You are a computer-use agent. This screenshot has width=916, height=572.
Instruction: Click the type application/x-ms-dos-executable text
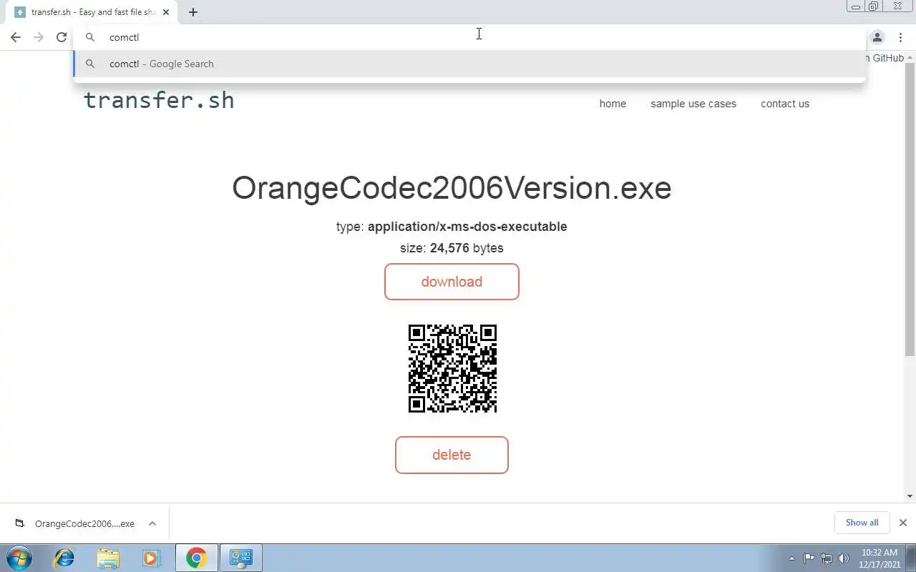452,227
